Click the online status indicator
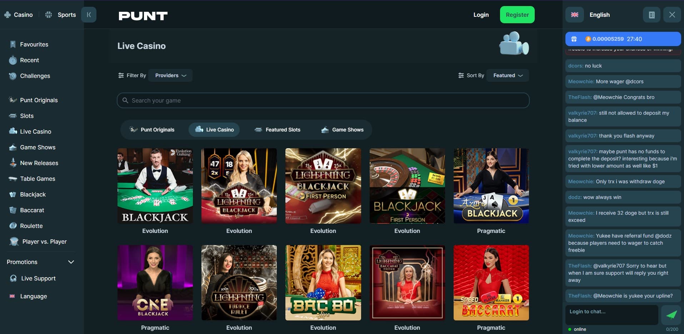Screen dimensions: 684x334 pyautogui.click(x=577, y=329)
